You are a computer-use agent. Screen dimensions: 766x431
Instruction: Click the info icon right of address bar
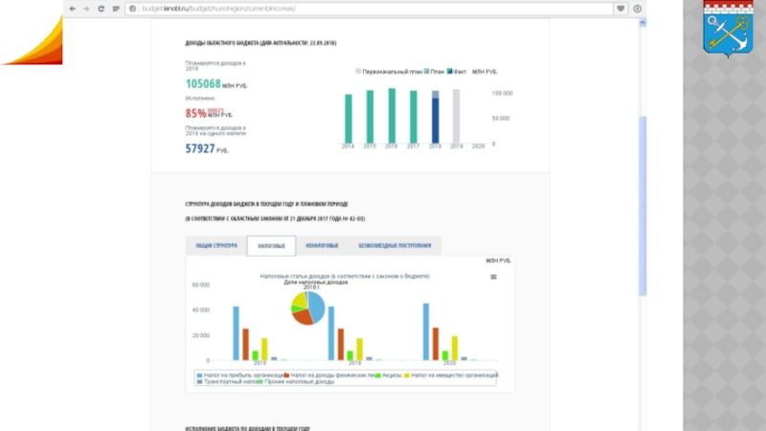637,9
